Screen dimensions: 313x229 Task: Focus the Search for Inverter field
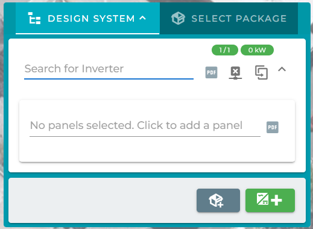[x=109, y=69]
